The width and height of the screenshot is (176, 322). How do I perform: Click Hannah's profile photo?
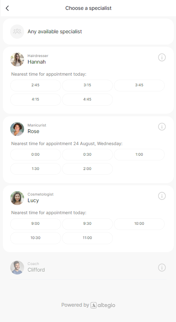point(17,60)
